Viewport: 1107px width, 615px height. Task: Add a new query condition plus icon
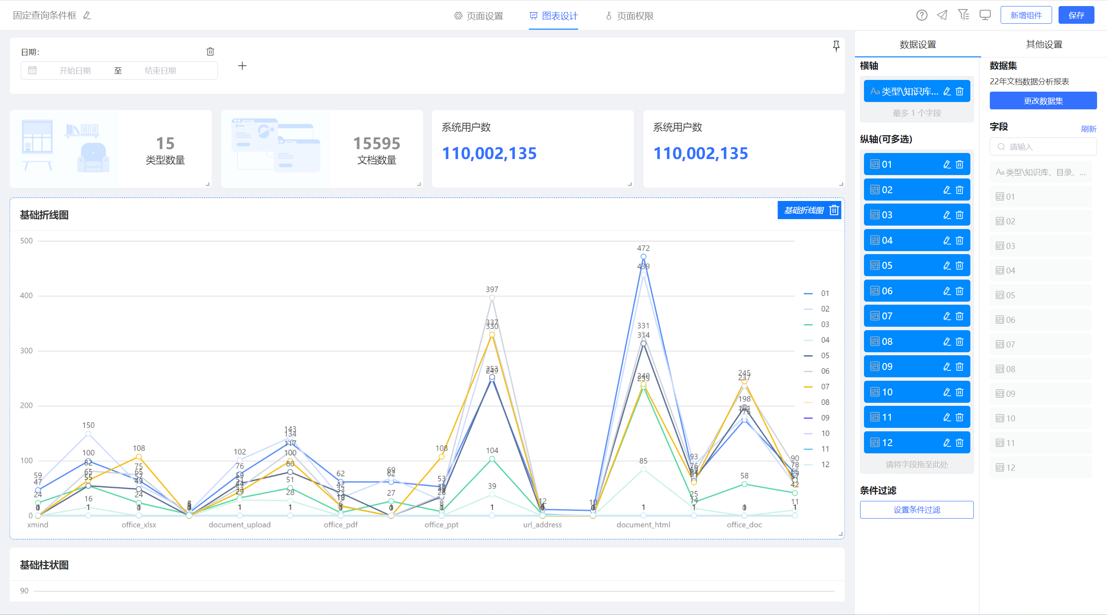[x=242, y=66]
